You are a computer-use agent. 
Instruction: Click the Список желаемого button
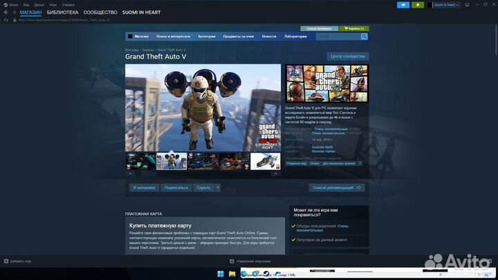319,28
